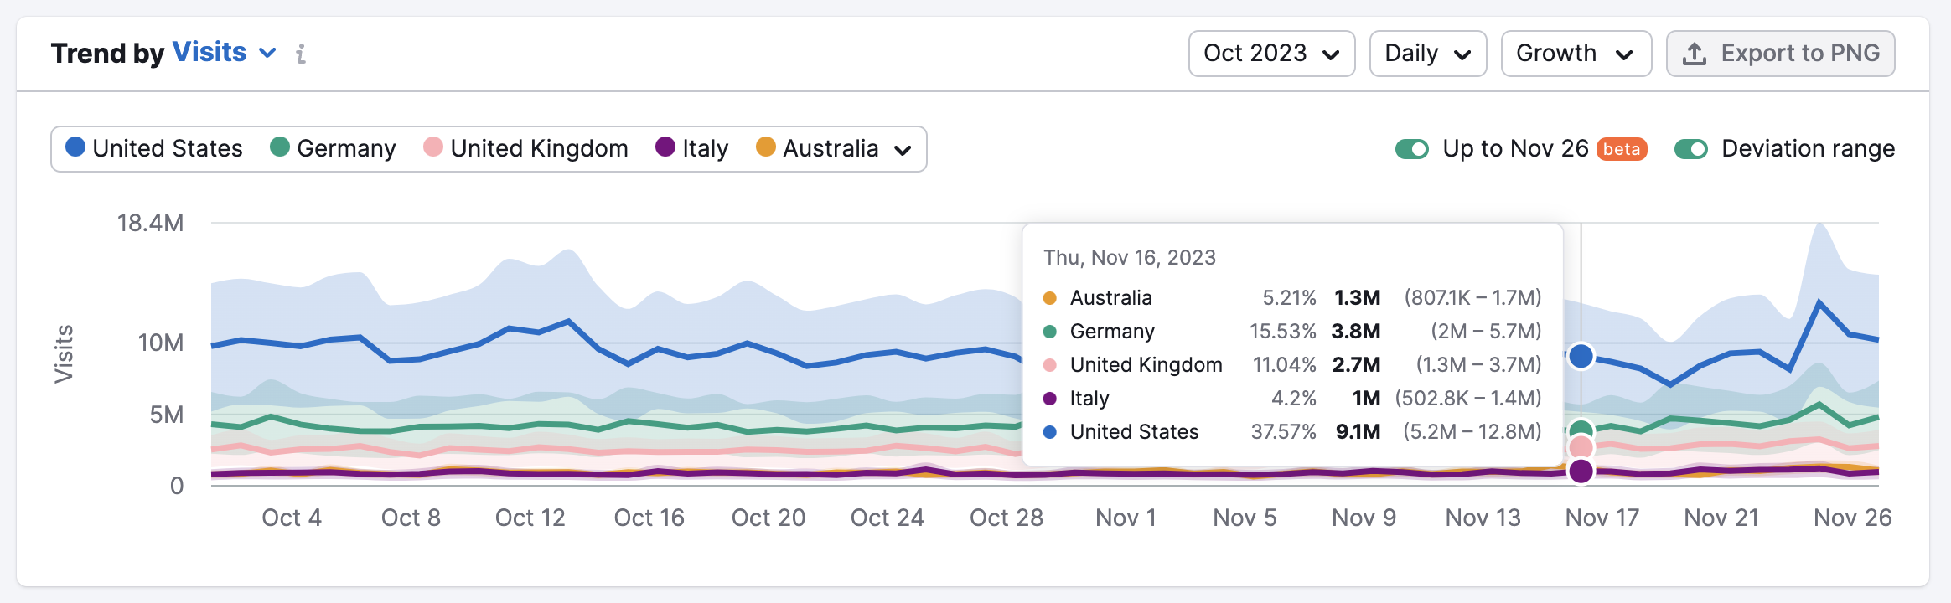Viewport: 1951px width, 603px height.
Task: Expand the Growth dropdown
Action: point(1576,54)
